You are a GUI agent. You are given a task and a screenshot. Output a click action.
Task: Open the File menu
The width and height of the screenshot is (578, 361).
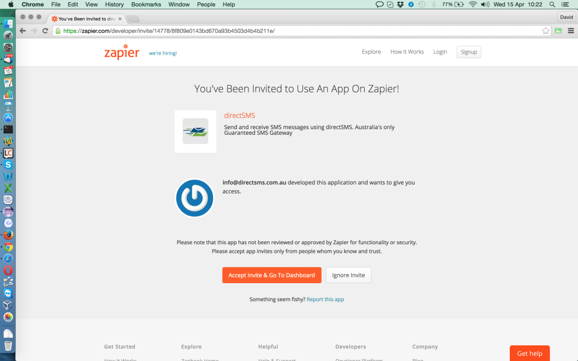click(56, 5)
